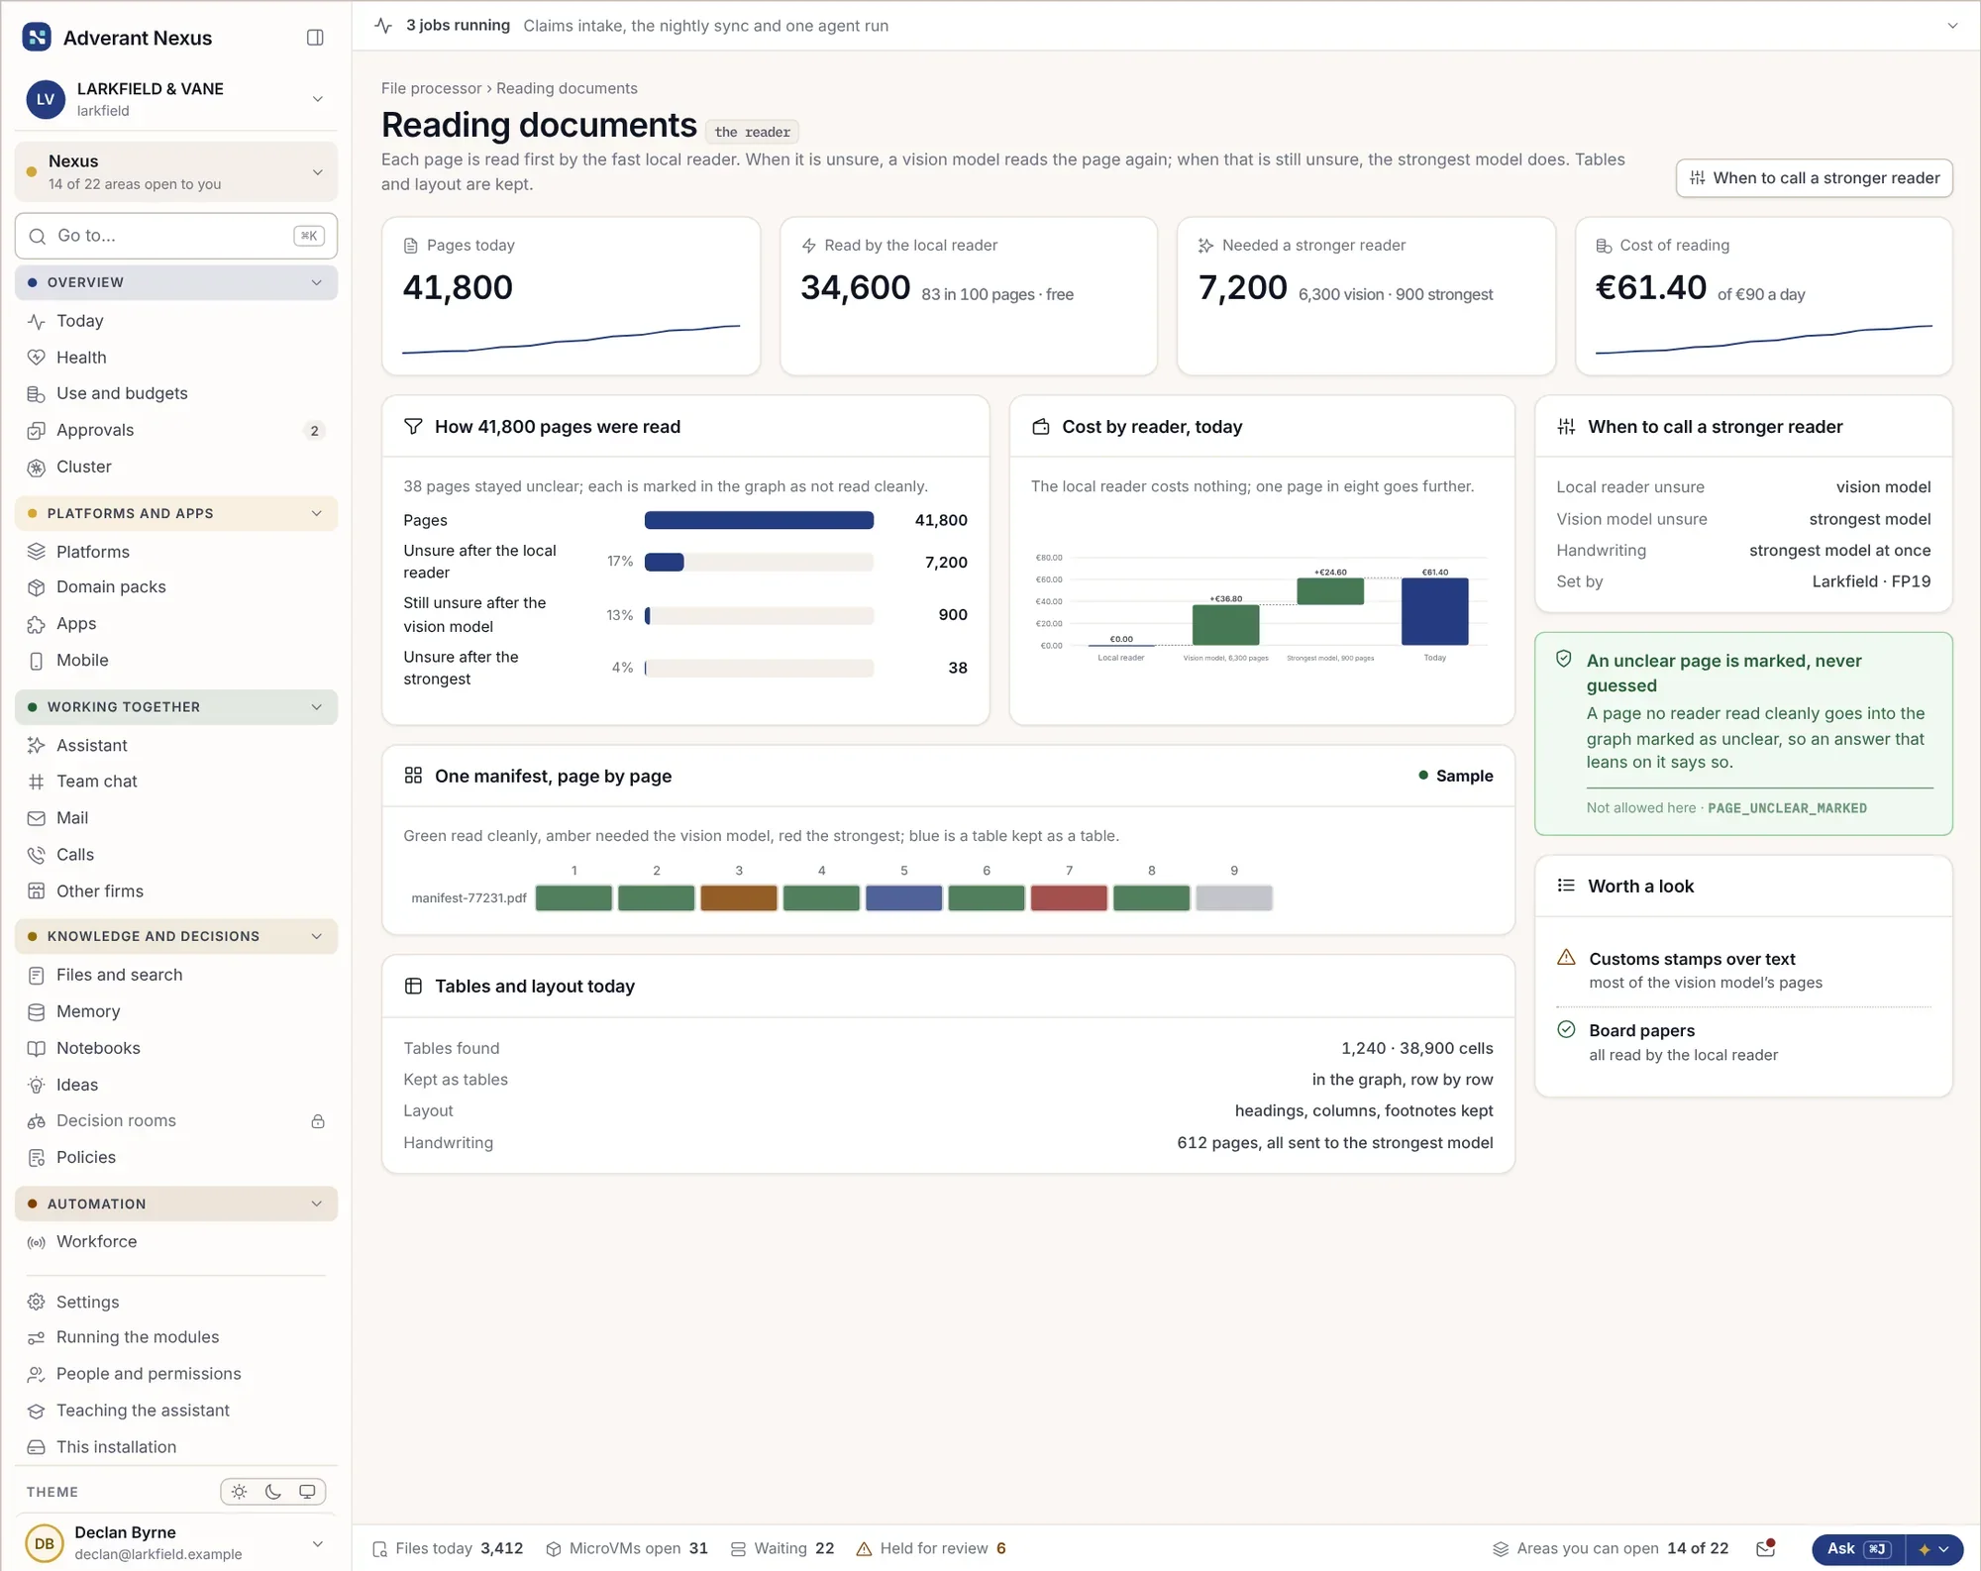The width and height of the screenshot is (1981, 1571).
Task: Select the blue page 5 table swatch
Action: click(903, 897)
